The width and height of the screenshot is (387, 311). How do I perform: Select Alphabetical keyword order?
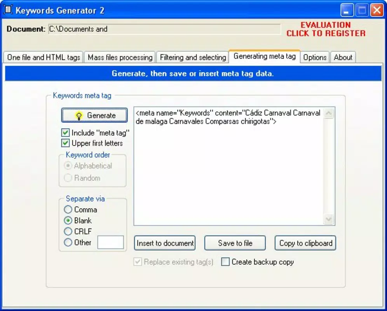(x=68, y=166)
